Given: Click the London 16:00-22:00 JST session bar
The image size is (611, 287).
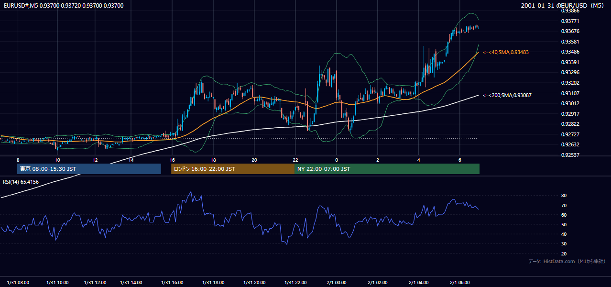Looking at the screenshot, I should (x=233, y=169).
